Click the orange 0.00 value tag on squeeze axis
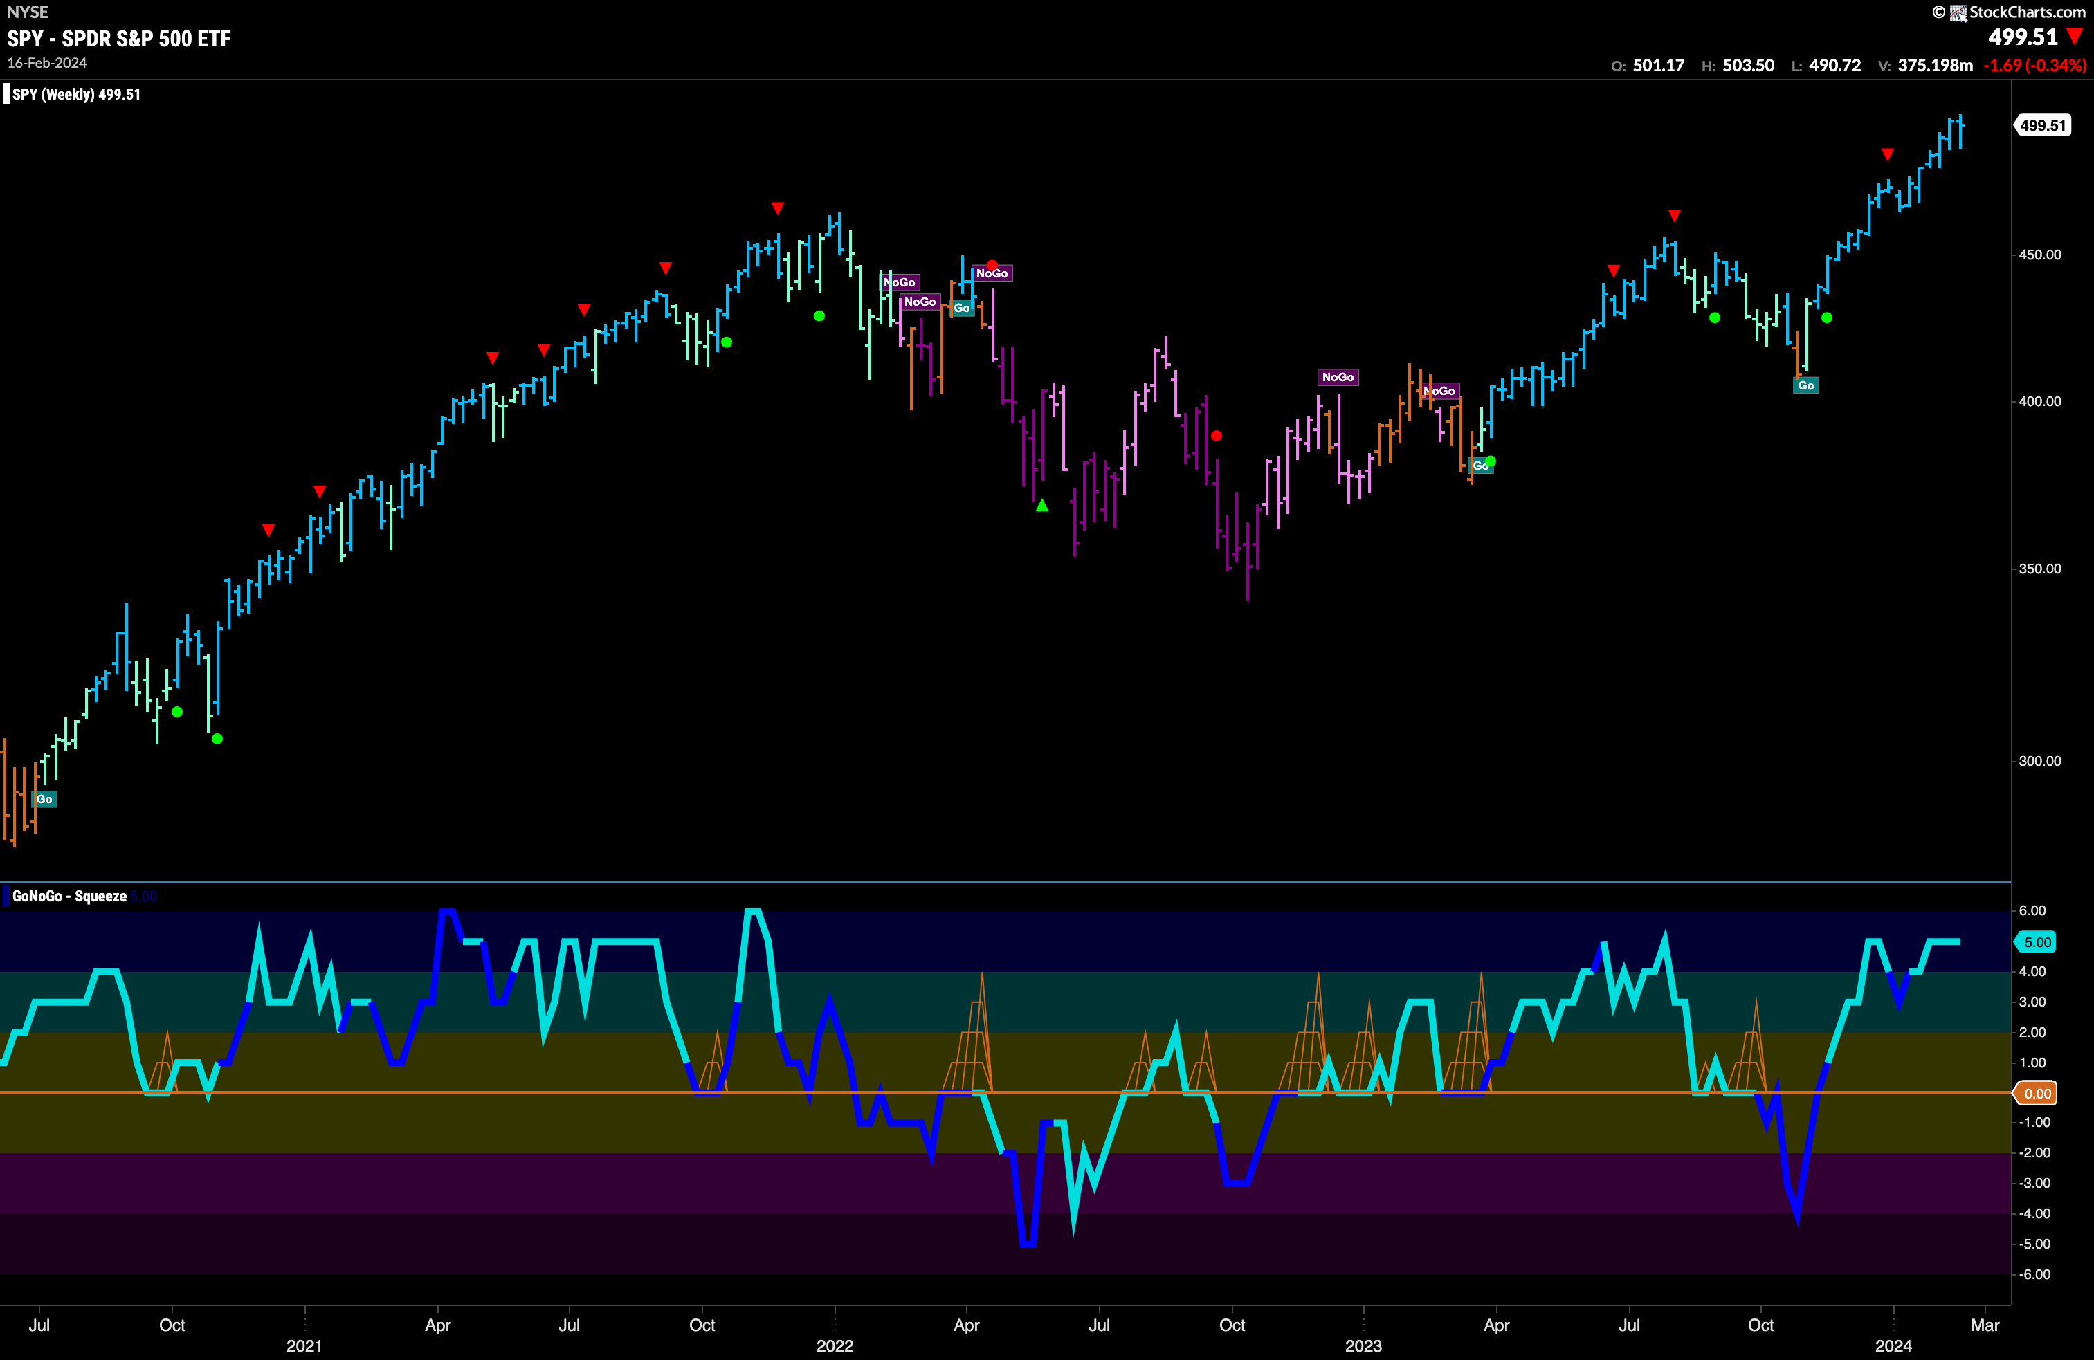Image resolution: width=2094 pixels, height=1360 pixels. (2037, 1094)
